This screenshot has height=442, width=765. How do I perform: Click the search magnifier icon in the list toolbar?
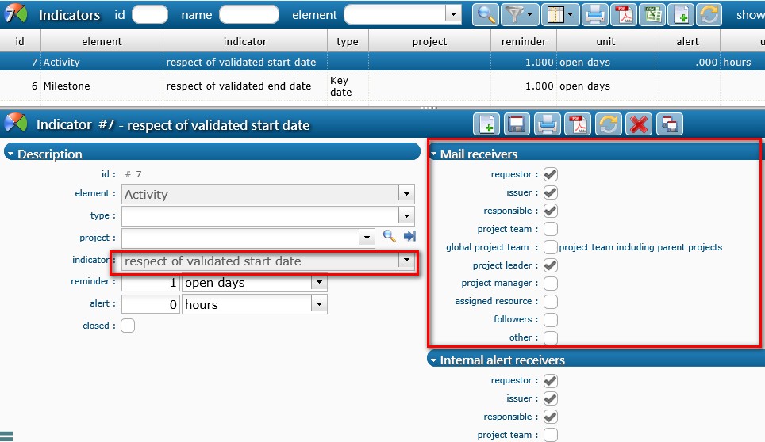(x=486, y=14)
